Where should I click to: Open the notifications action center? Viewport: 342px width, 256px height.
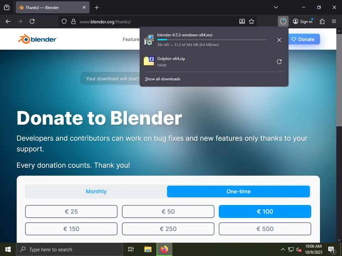pos(331,250)
